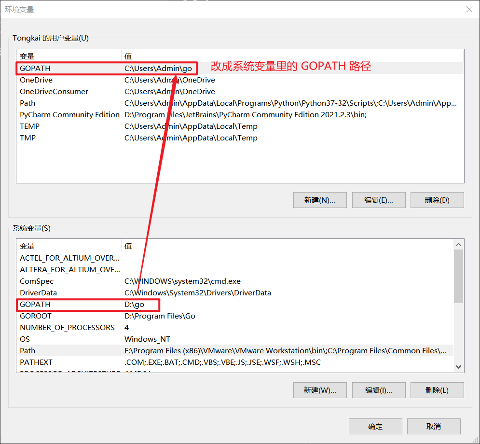The image size is (480, 444).
Task: Click value D:\Program Files\Go
Action: (160, 316)
